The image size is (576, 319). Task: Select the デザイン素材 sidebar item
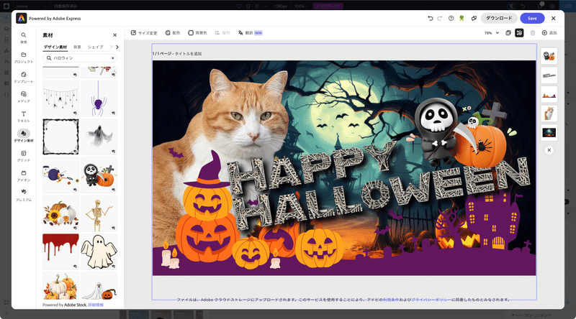24,136
